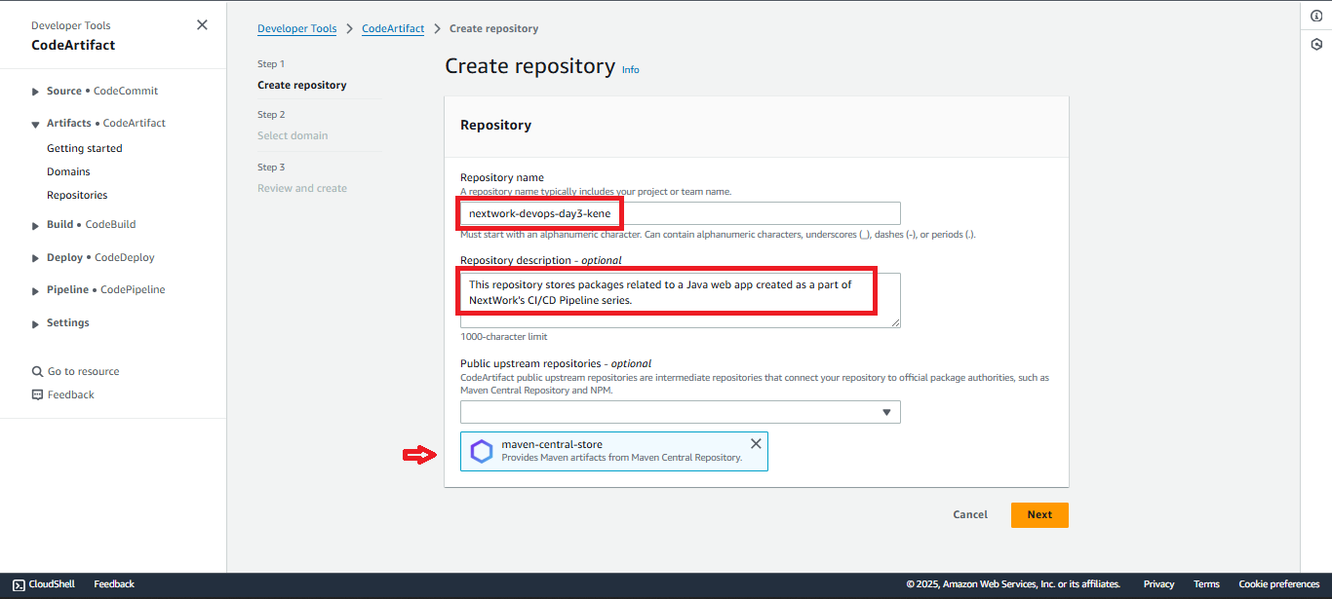Open the Terms link in the footer
Image resolution: width=1332 pixels, height=599 pixels.
click(x=1206, y=584)
